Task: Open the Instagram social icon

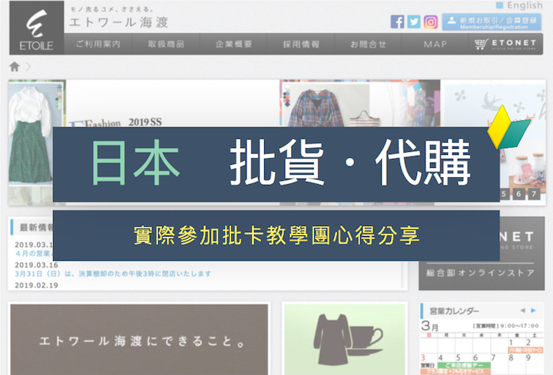Action: point(431,21)
